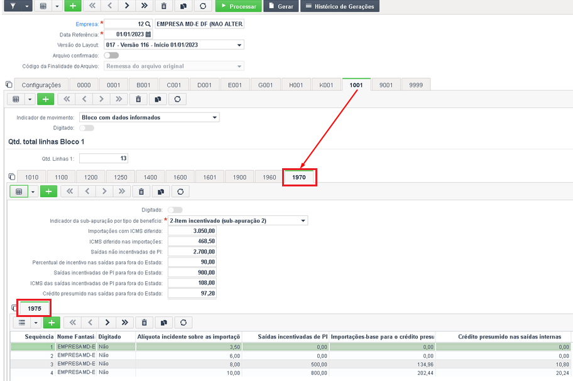Image resolution: width=573 pixels, height=381 pixels.
Task: Go to first record in 1970 toolbar
Action: tap(70, 191)
